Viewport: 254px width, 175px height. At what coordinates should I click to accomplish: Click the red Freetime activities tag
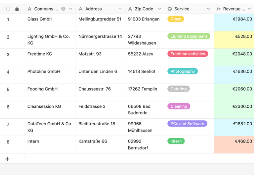coord(188,54)
